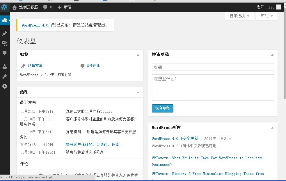
Task: Expand the 帮助 help dropdown
Action: coord(267,16)
